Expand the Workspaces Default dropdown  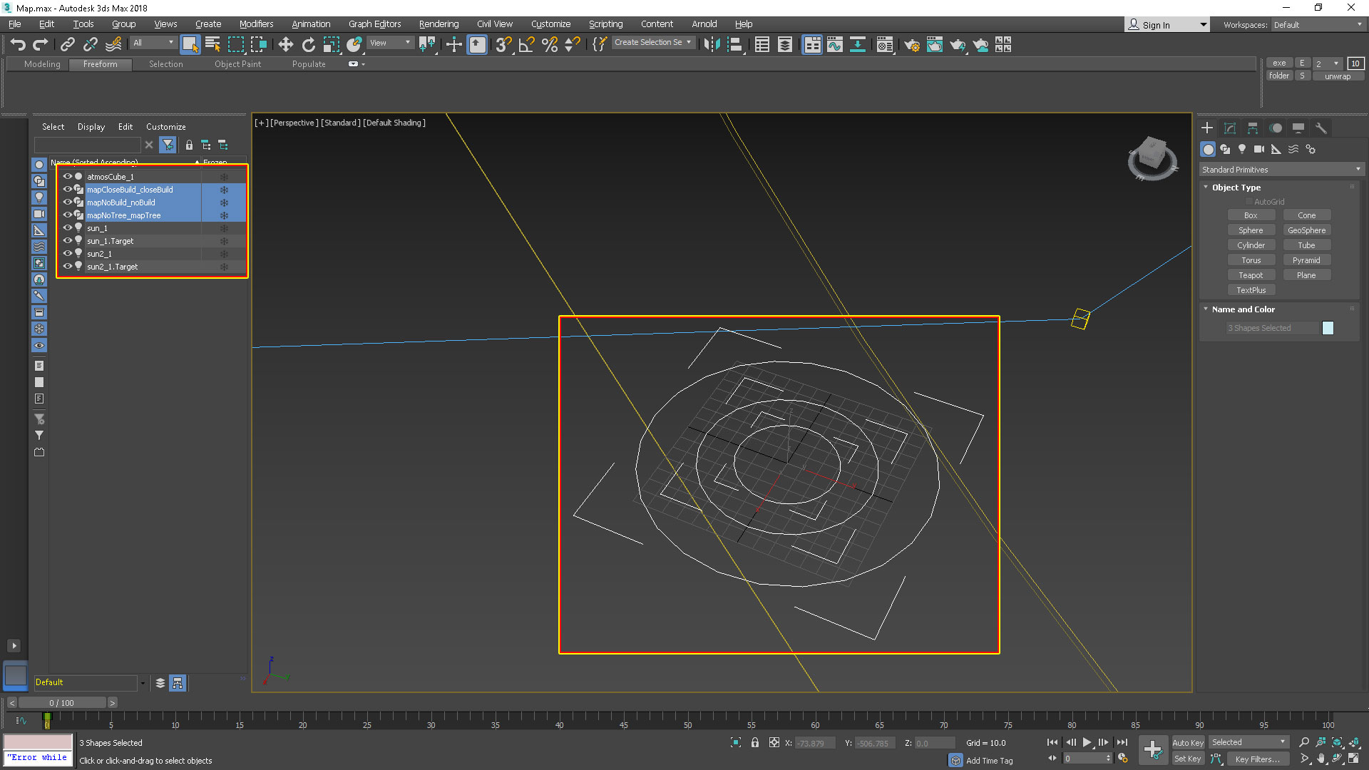pos(1318,25)
